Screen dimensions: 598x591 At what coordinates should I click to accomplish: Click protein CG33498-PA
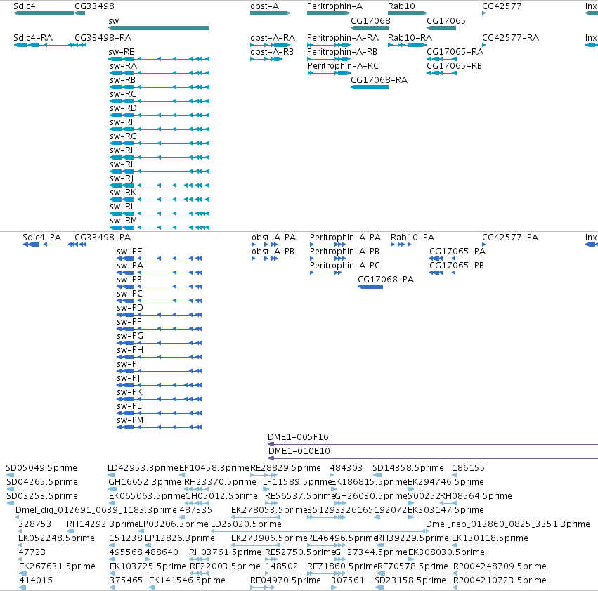tap(79, 245)
